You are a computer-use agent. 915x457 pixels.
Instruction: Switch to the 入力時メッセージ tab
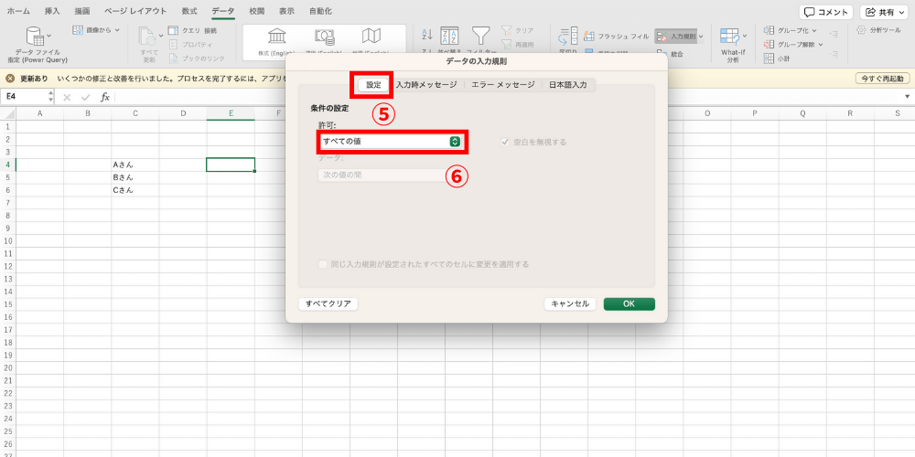click(x=426, y=84)
